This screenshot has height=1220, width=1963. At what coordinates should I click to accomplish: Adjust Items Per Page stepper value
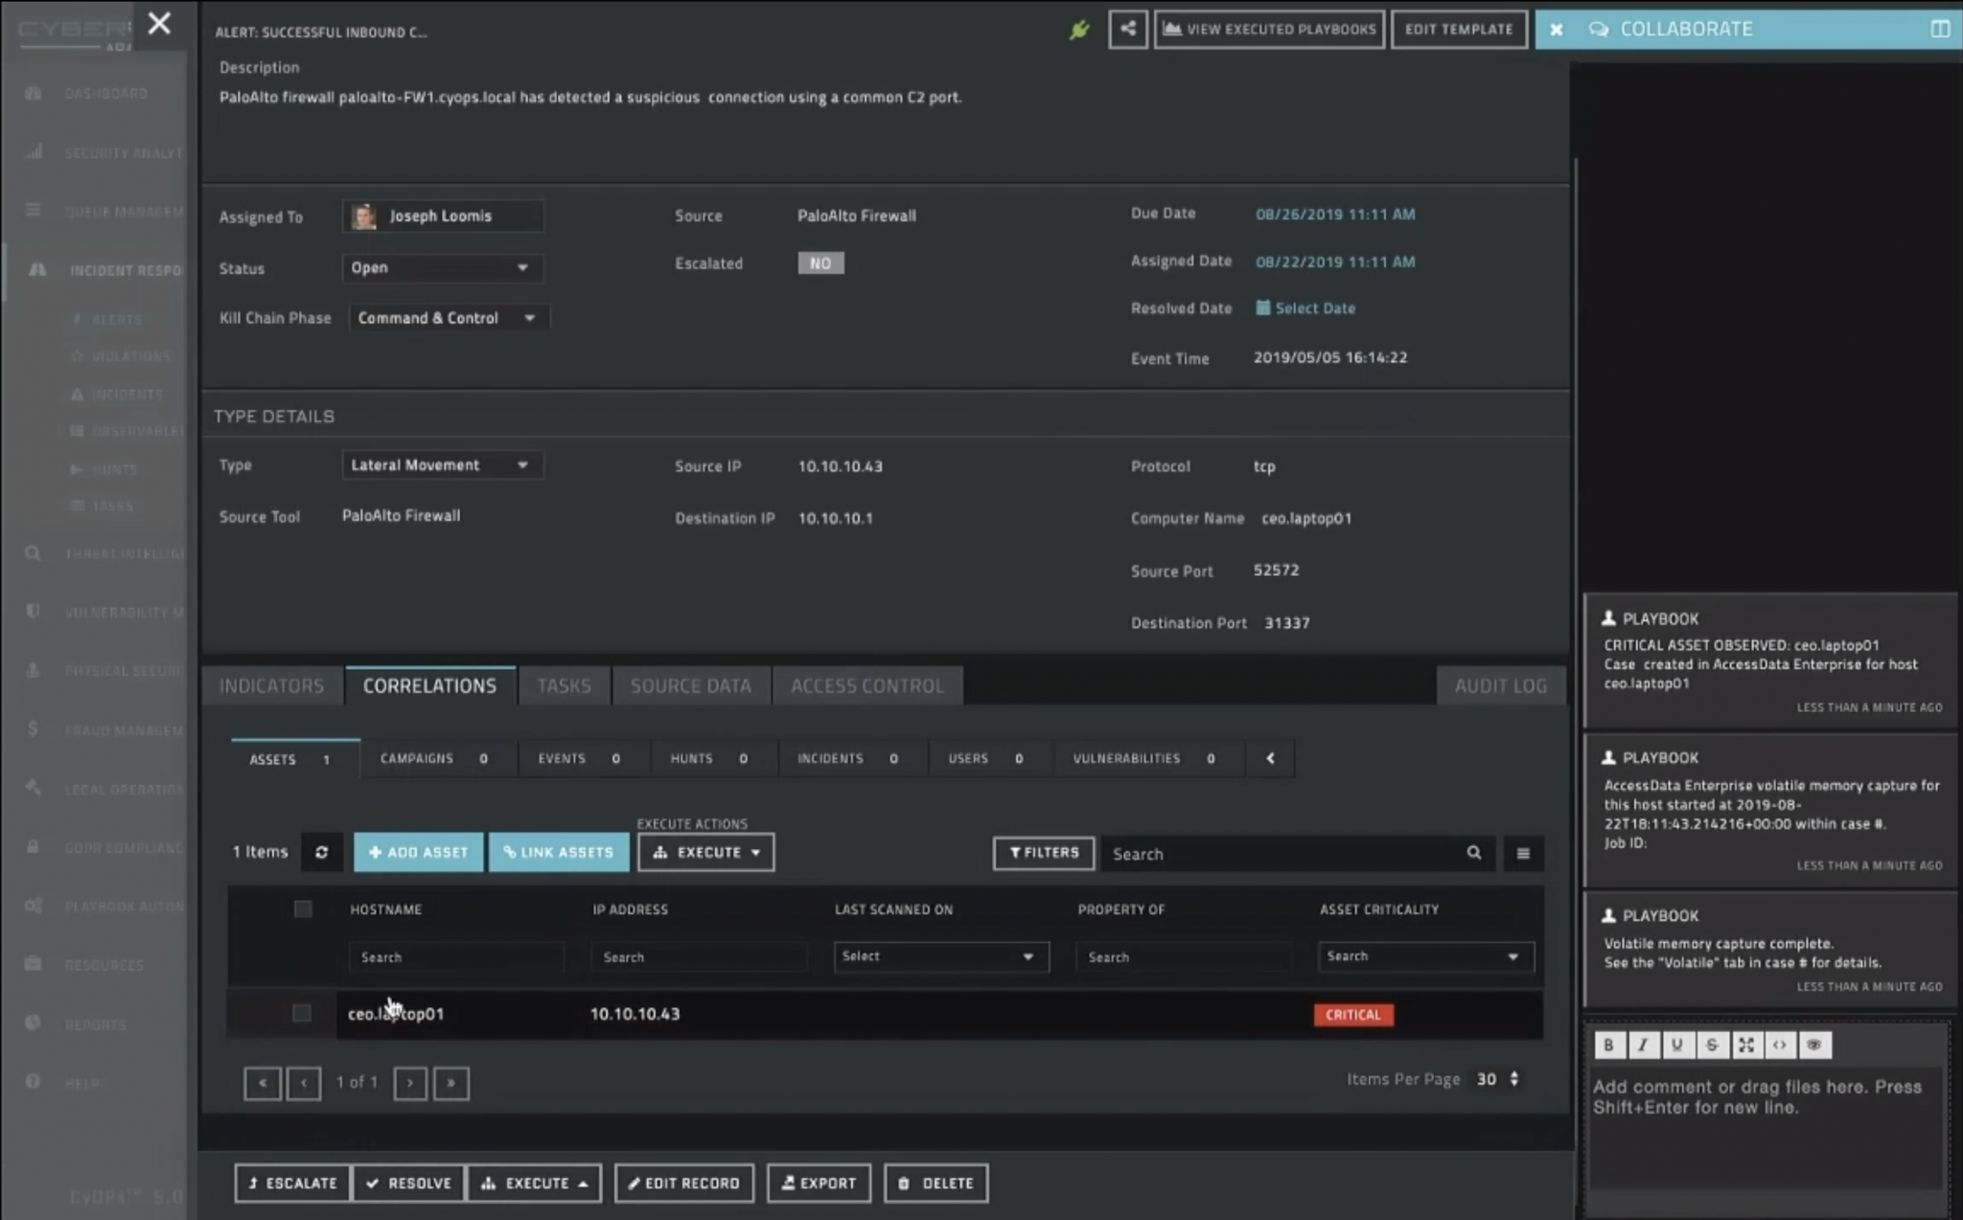point(1513,1078)
